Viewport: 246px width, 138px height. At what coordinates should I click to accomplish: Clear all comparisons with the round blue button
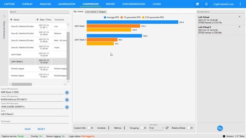pos(220,128)
